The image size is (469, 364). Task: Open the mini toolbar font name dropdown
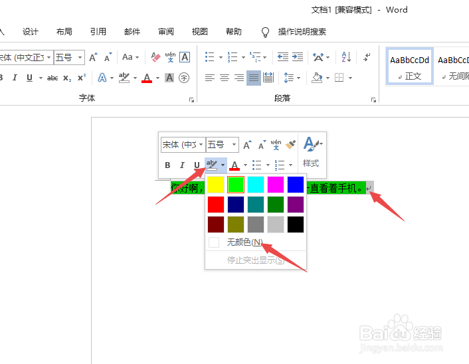(x=201, y=145)
